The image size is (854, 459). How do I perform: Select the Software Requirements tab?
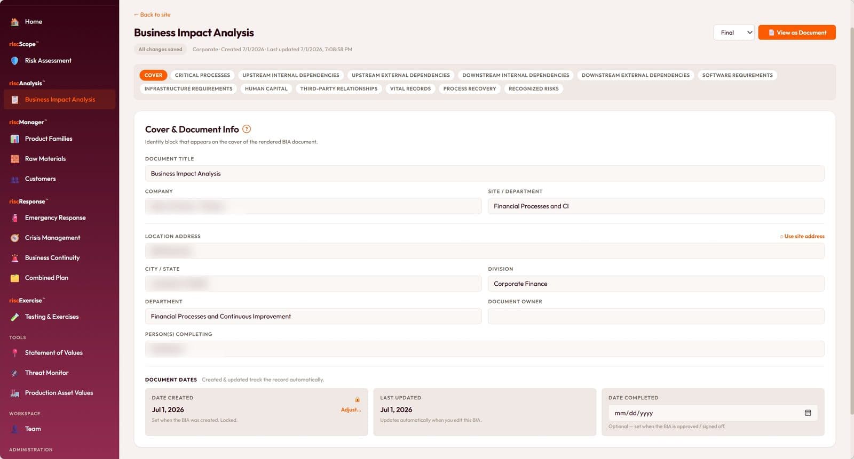click(737, 75)
